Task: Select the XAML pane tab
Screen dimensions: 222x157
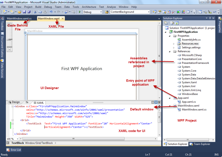Action: (39, 103)
